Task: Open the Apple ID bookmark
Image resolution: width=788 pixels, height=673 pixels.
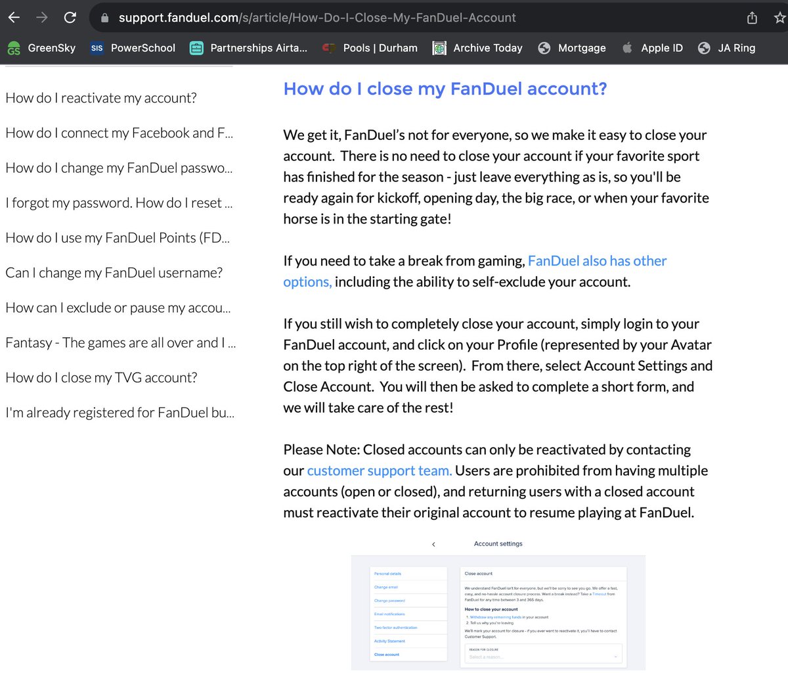Action: [652, 48]
